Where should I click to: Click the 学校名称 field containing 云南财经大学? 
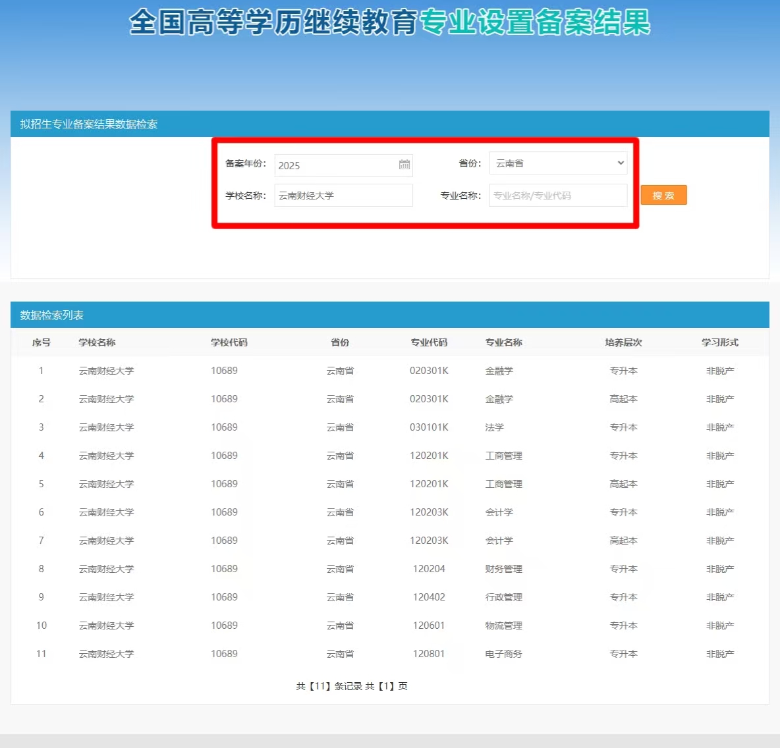(x=343, y=196)
